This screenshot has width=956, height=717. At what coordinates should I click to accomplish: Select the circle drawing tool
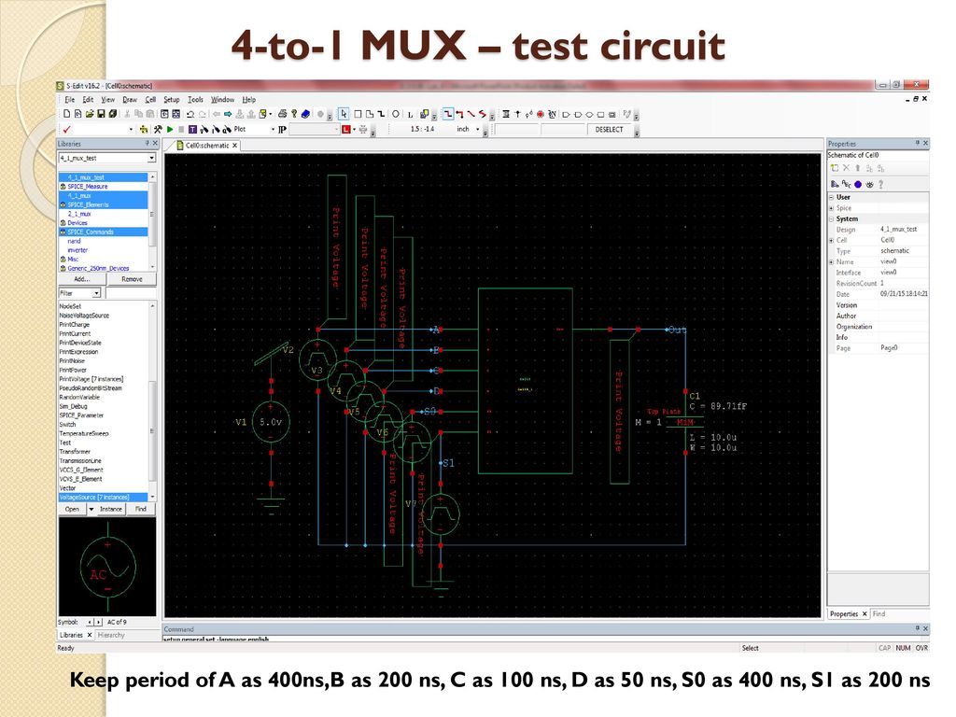396,114
